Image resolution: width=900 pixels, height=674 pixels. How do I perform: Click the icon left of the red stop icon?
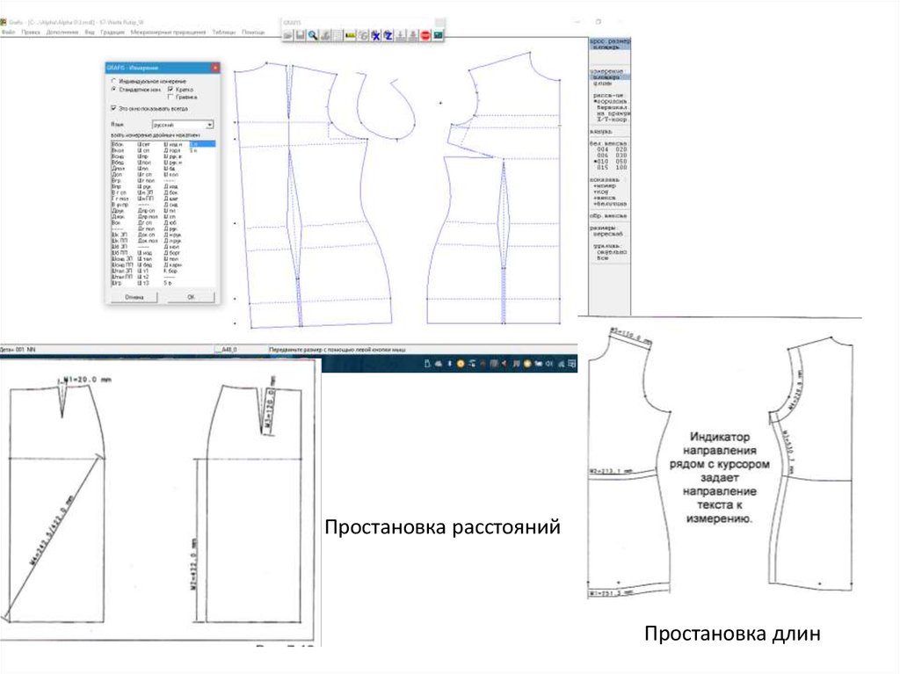413,36
